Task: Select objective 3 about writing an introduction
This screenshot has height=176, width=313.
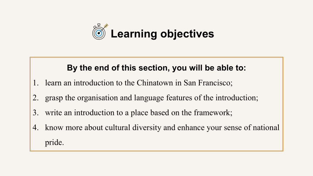Action: pyautogui.click(x=139, y=113)
